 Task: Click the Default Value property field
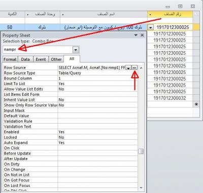pyautogui.click(x=97, y=116)
